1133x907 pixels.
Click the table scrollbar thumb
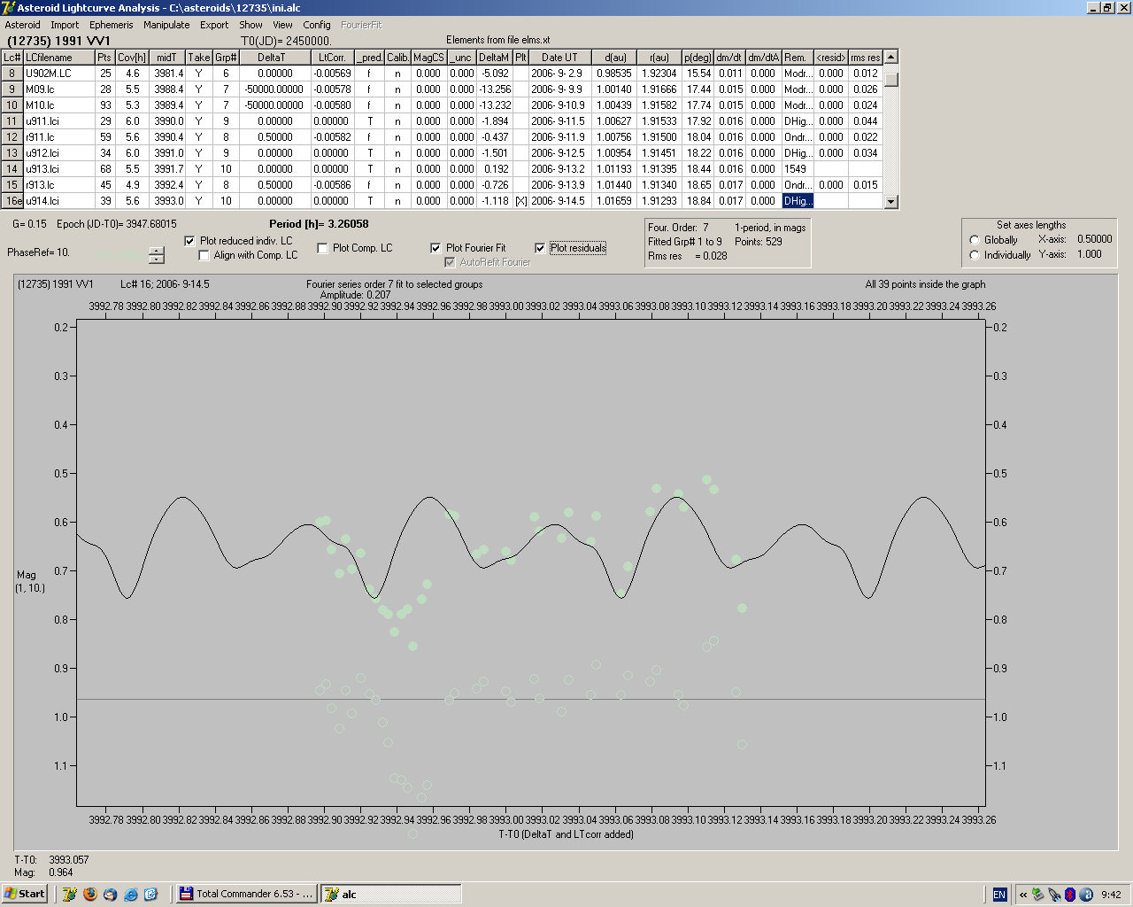pyautogui.click(x=891, y=79)
